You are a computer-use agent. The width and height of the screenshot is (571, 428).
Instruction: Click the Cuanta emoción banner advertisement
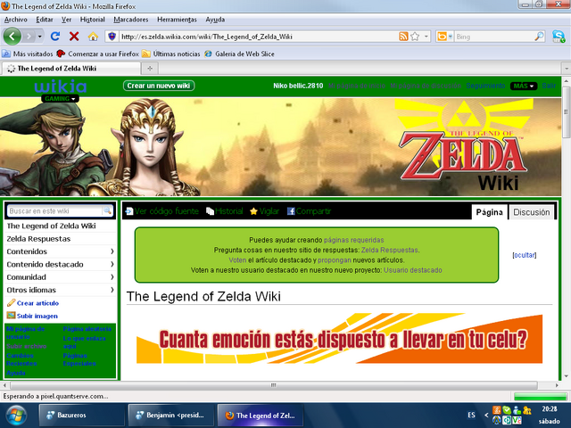pos(339,339)
